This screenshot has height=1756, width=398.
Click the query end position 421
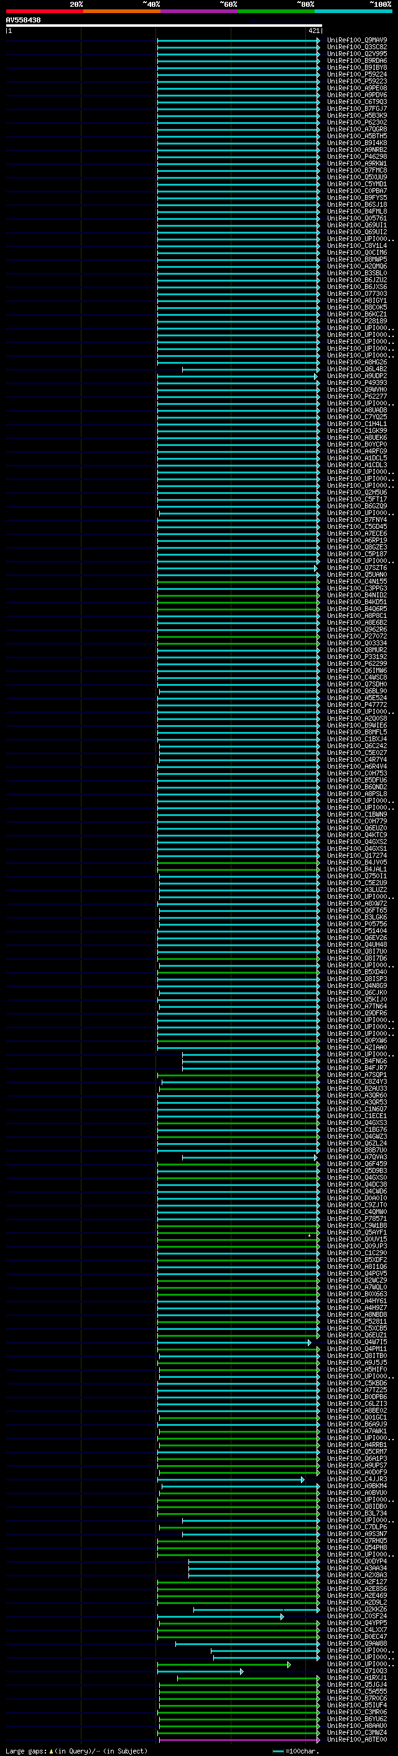pyautogui.click(x=313, y=31)
